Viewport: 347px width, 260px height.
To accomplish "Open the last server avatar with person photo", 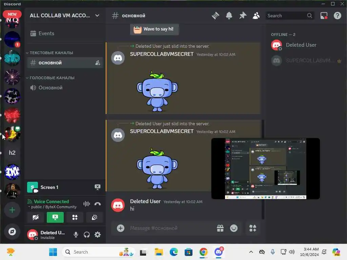I will [12, 191].
